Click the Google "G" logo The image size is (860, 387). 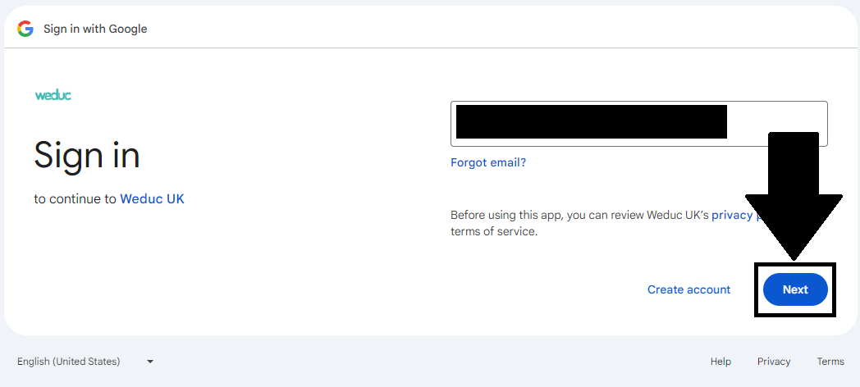click(x=25, y=29)
